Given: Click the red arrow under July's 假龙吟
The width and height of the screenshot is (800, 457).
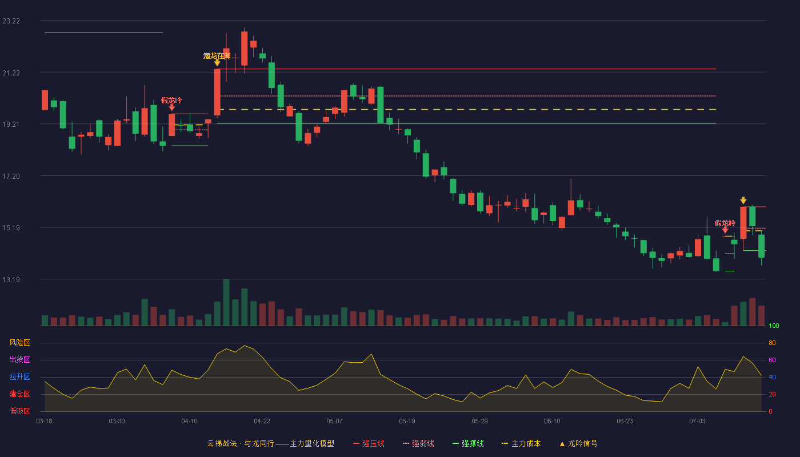Looking at the screenshot, I should coord(725,230).
